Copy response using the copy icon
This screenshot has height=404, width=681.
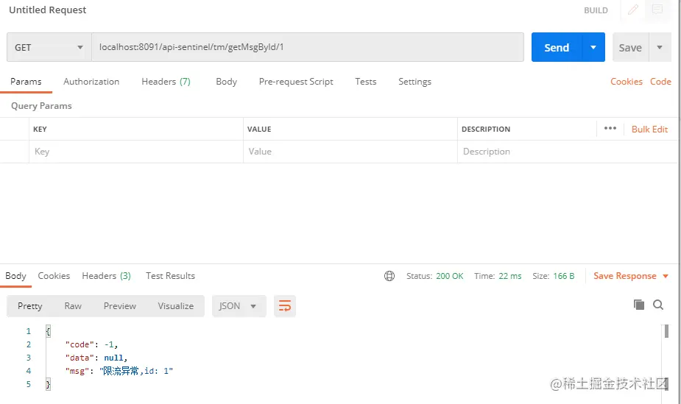click(639, 305)
